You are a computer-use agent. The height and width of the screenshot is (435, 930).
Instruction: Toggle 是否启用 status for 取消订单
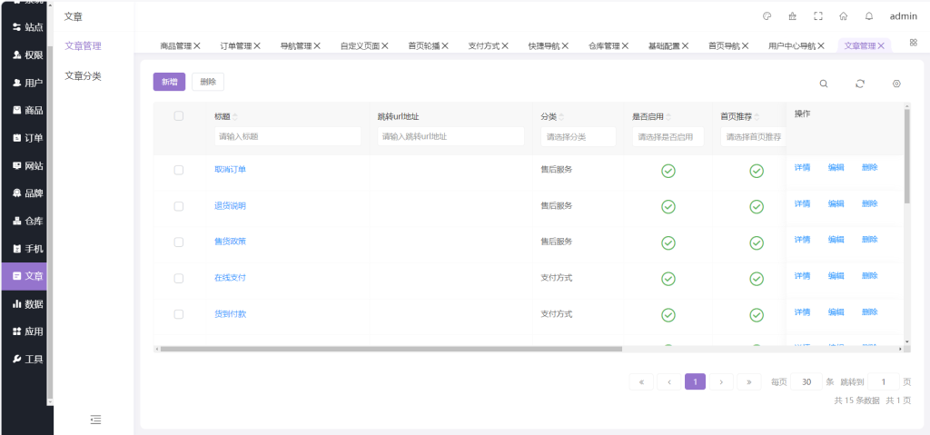tap(668, 171)
